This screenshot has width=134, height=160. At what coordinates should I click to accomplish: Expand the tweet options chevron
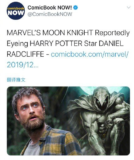tap(129, 7)
